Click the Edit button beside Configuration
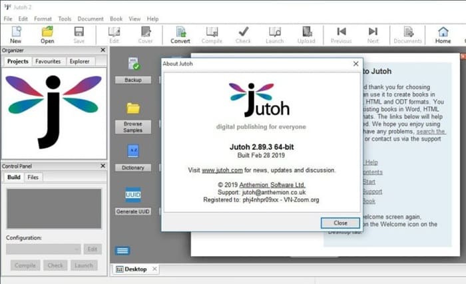The width and height of the screenshot is (466, 284). [93, 249]
